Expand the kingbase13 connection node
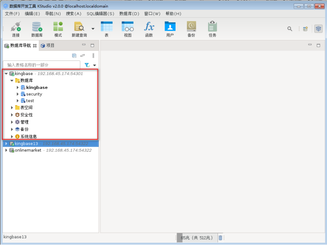This screenshot has height=245, width=327. (x=6, y=144)
